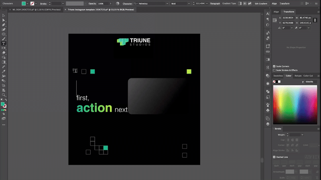
Task: Open the Layers panel icon in dock
Action: point(268,124)
